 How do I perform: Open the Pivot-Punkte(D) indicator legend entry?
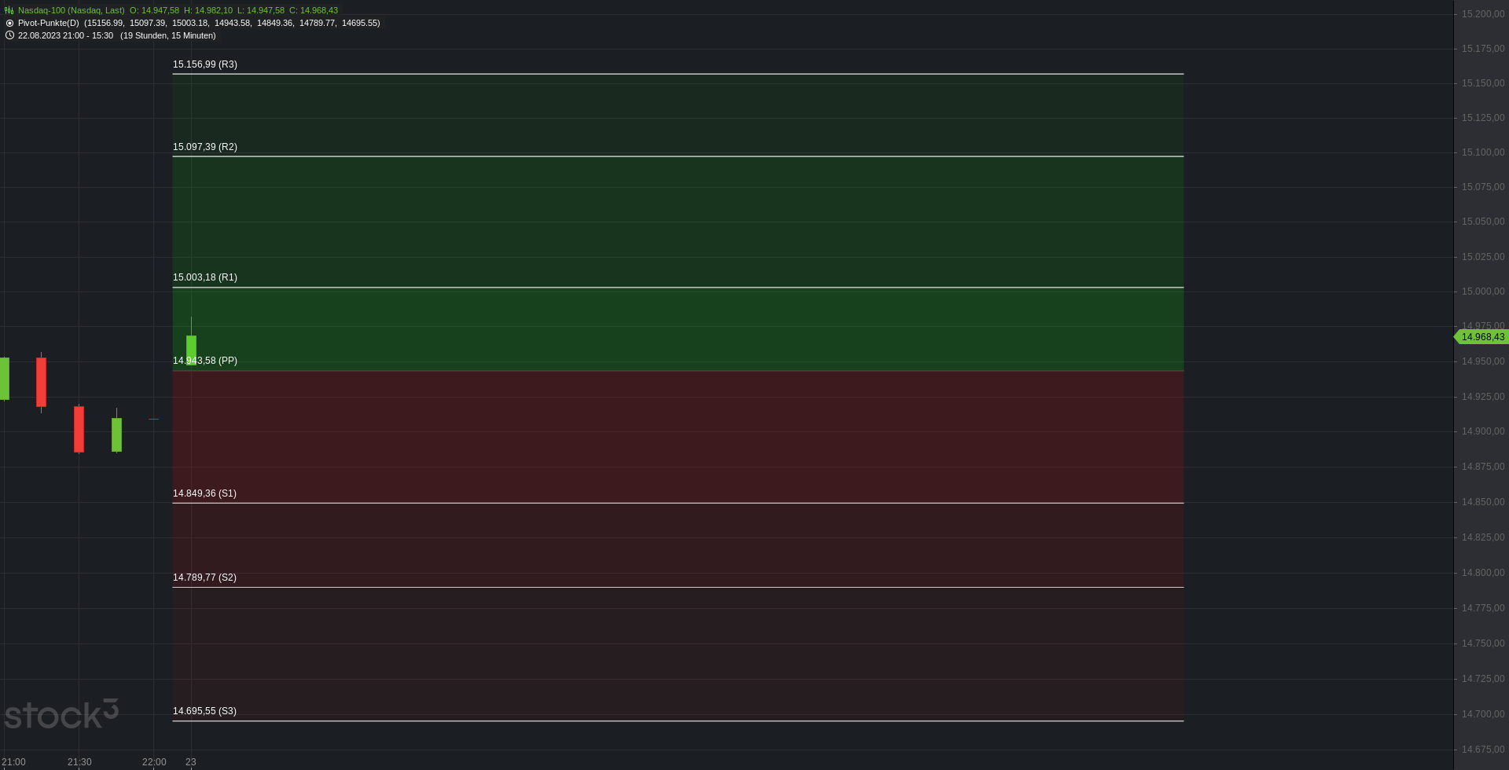[x=49, y=23]
